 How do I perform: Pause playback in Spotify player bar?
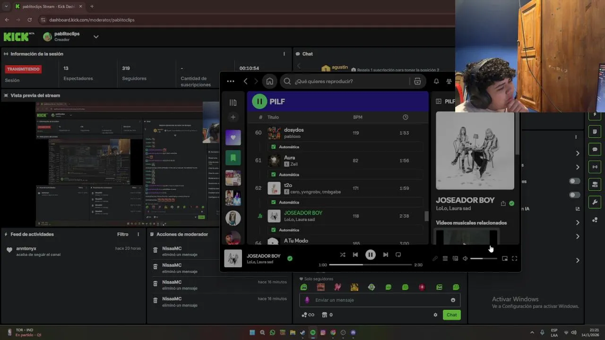pyautogui.click(x=371, y=255)
